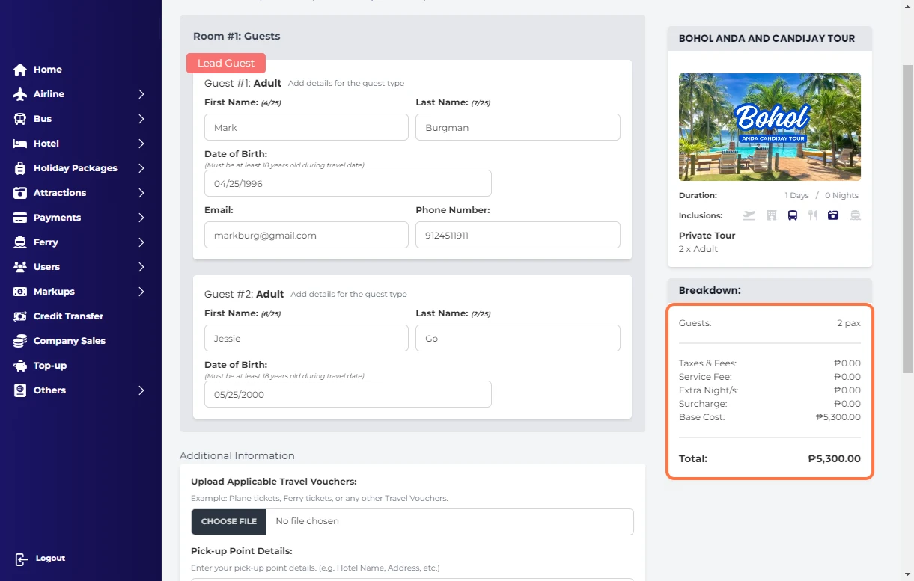Click the Home icon in sidebar
This screenshot has height=581, width=914.
pyautogui.click(x=20, y=70)
